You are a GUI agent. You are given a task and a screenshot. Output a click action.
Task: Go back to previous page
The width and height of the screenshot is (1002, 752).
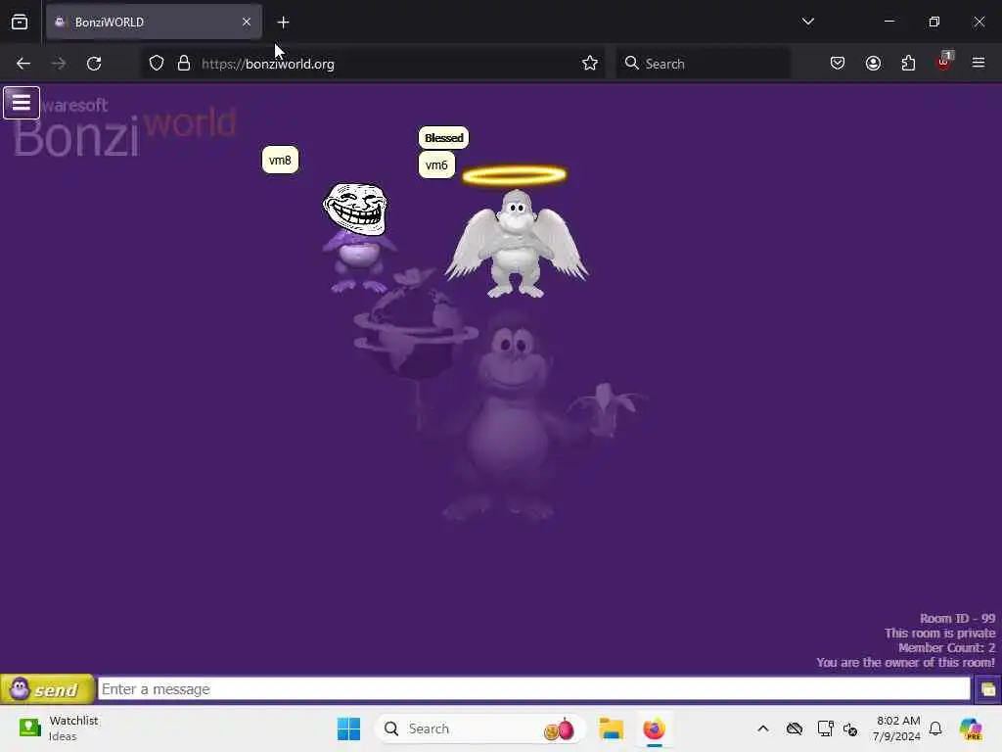coord(23,64)
